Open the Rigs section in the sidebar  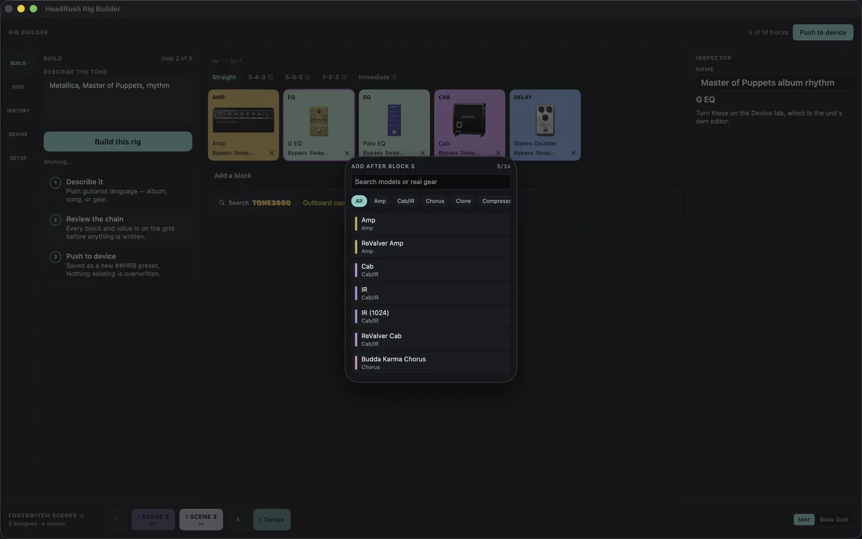(18, 87)
